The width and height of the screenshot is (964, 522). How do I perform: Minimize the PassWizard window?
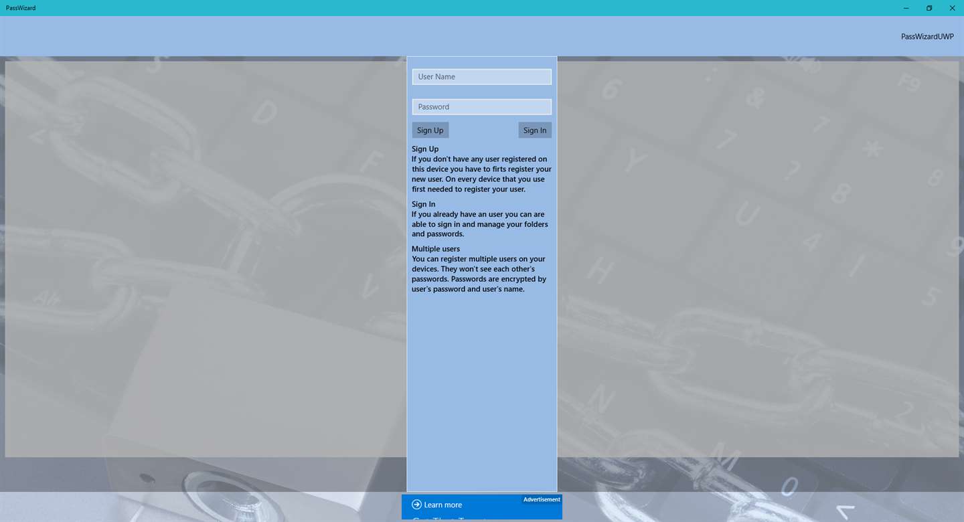906,8
